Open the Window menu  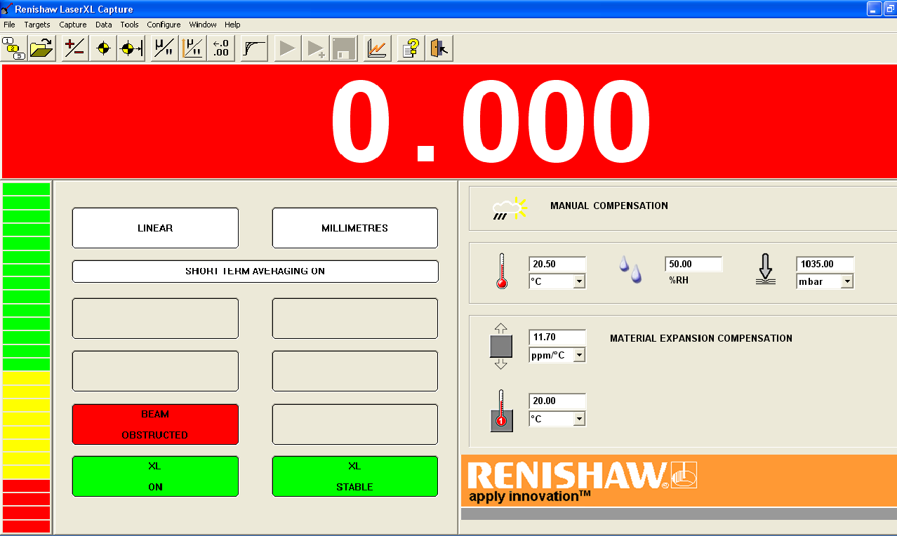[x=203, y=25]
